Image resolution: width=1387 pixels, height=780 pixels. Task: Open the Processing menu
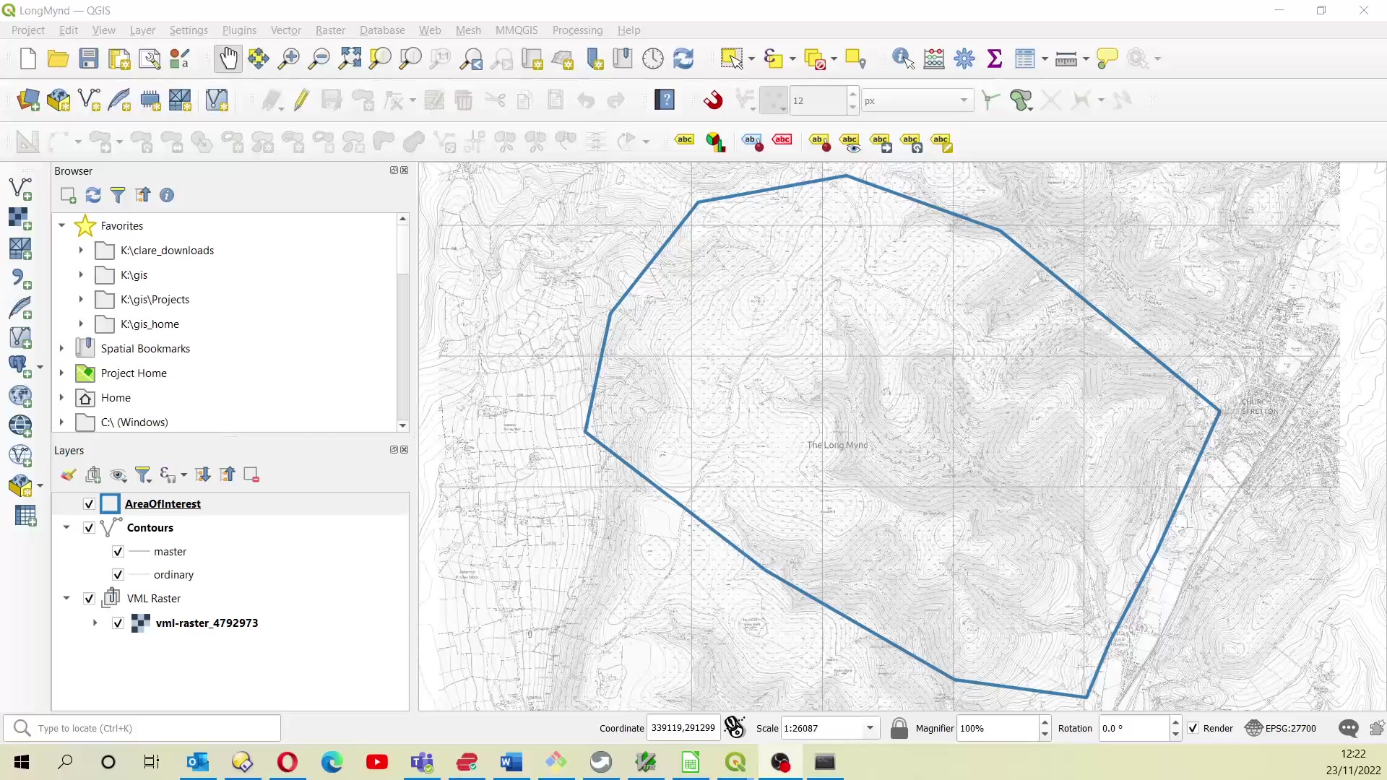pos(577,30)
